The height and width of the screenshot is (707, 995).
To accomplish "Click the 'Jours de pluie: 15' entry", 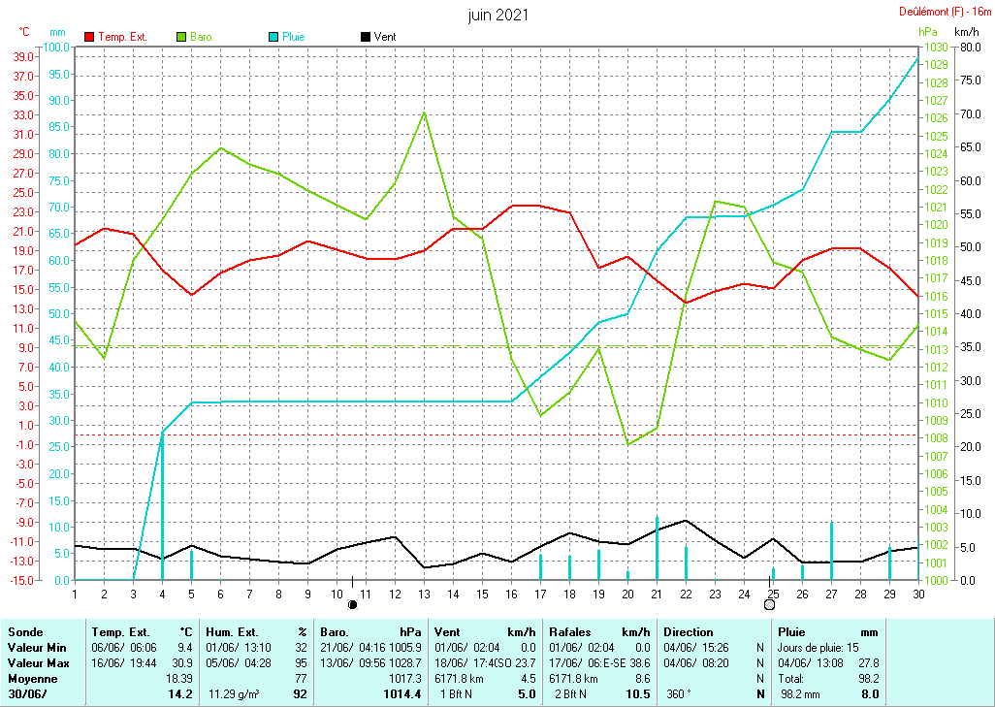I will pos(816,646).
